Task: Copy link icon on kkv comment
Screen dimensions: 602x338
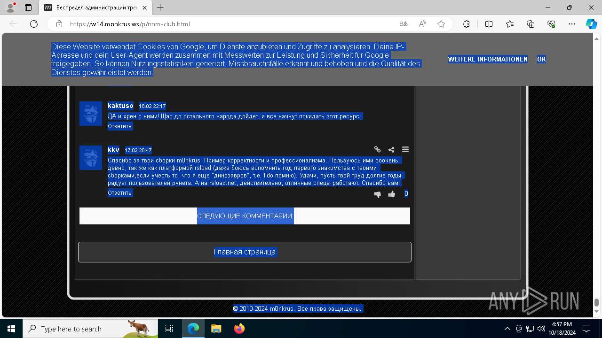Action: 377,149
